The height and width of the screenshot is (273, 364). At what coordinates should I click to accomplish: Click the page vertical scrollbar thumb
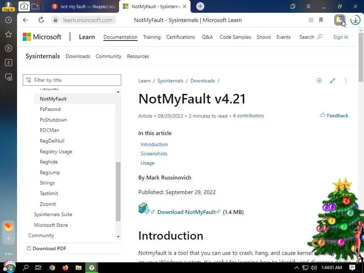[x=361, y=57]
